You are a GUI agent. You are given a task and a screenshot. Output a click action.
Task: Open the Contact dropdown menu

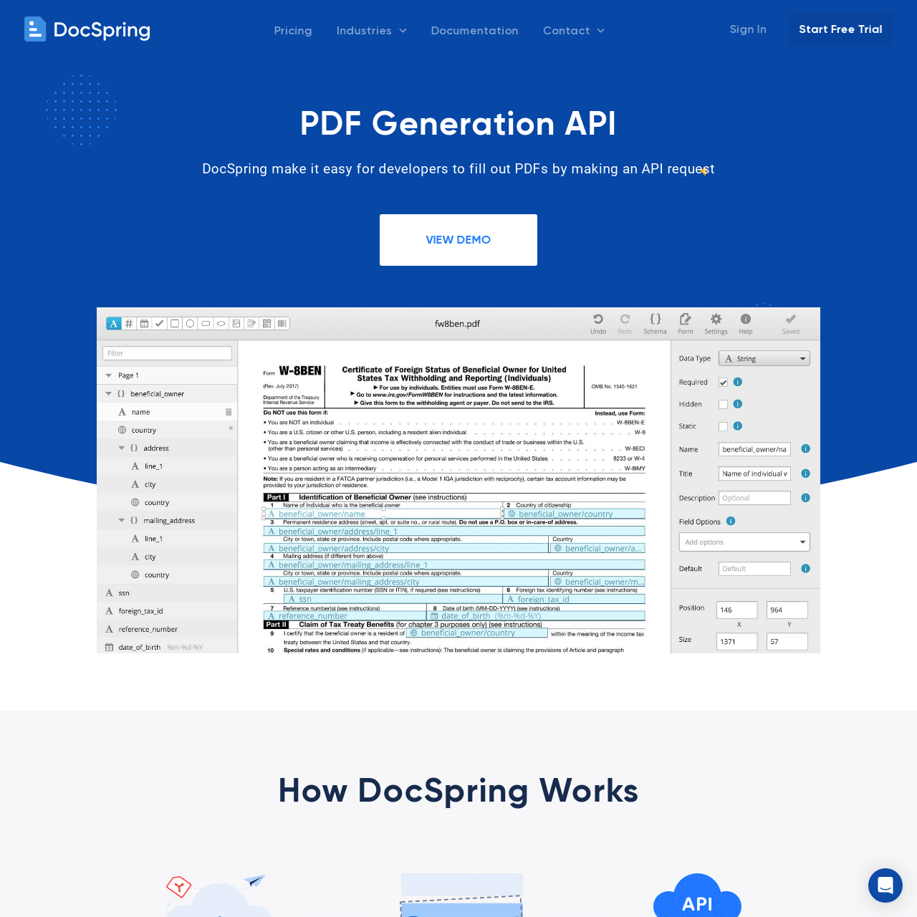click(574, 31)
